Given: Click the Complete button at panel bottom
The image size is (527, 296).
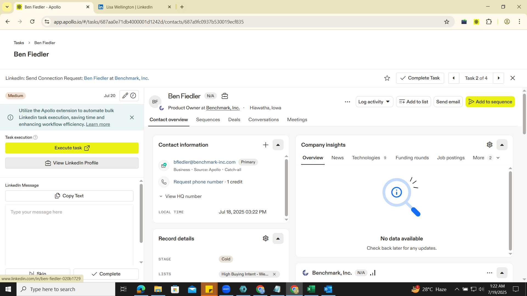Looking at the screenshot, I should pos(106,274).
